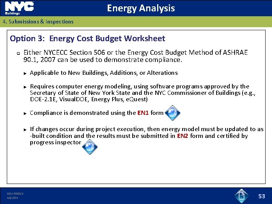Select the 'Option 3: Energy Cost Budget Worksheet' heading
This screenshot has width=272, height=204.
(87, 38)
